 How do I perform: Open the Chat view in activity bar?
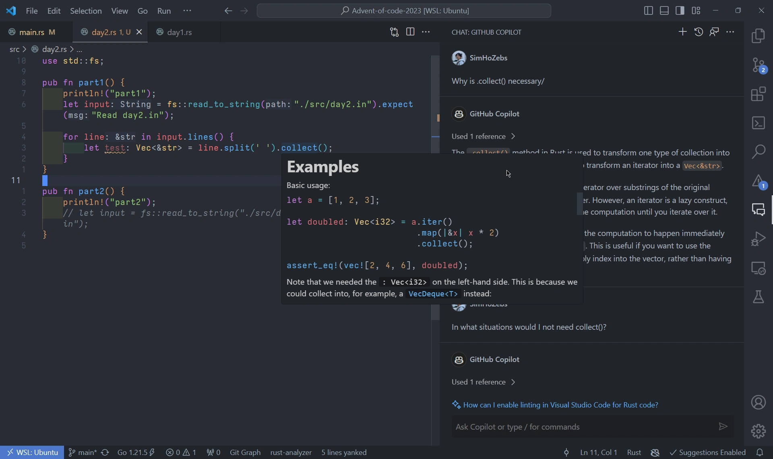tap(759, 209)
